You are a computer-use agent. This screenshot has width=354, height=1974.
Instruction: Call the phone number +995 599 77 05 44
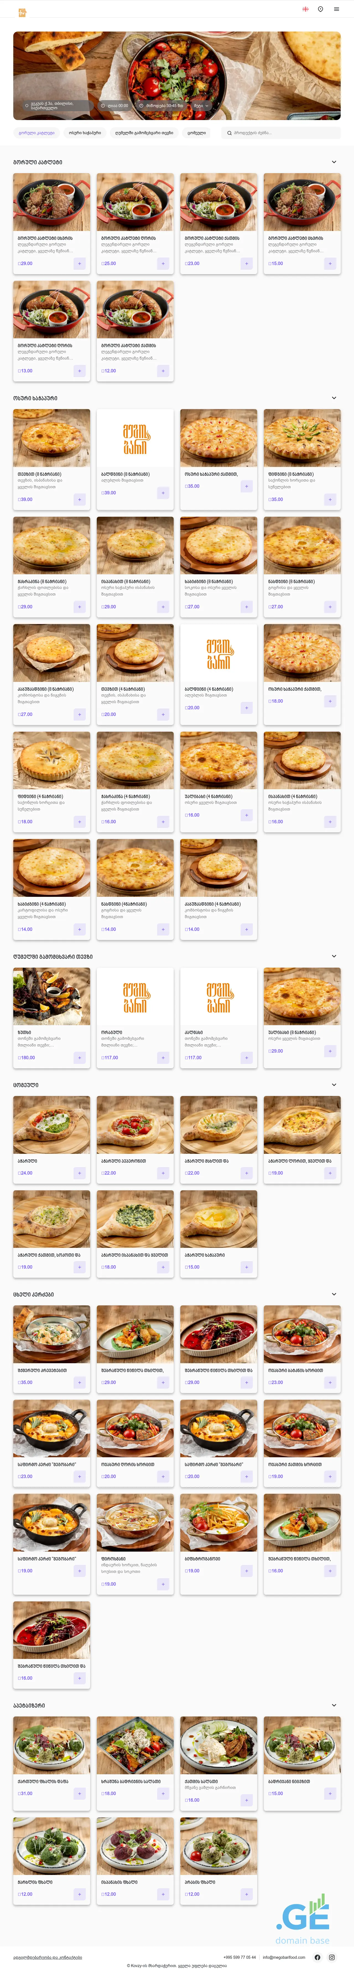240,1957
